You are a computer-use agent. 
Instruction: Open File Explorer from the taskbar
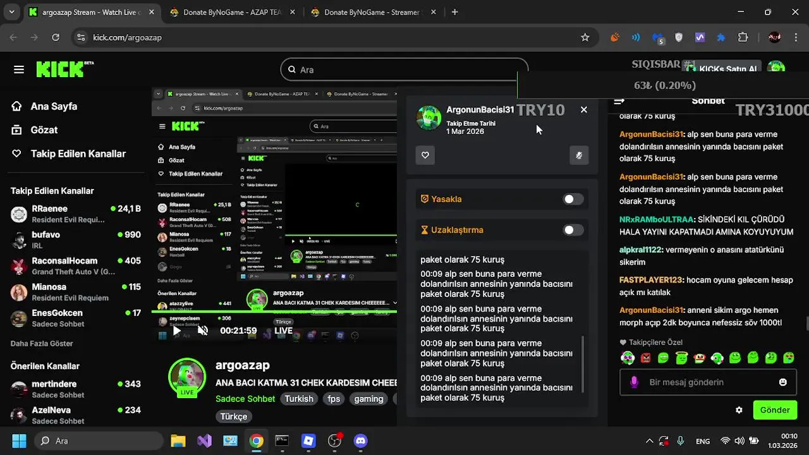click(x=178, y=440)
